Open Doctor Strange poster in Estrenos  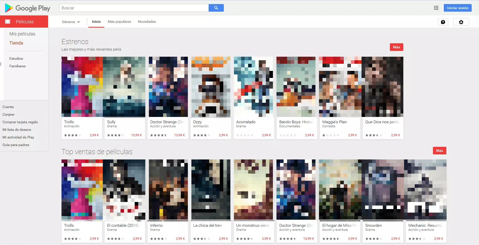coord(168,87)
